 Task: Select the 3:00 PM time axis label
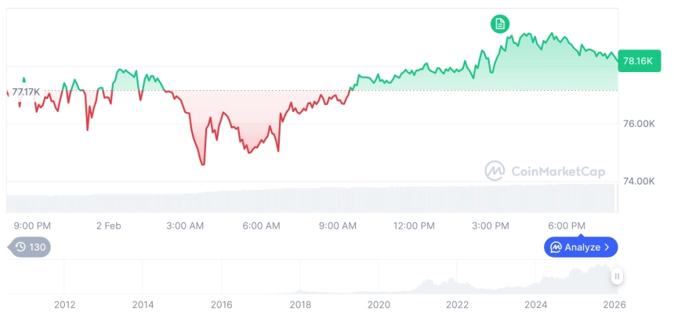[x=490, y=226]
